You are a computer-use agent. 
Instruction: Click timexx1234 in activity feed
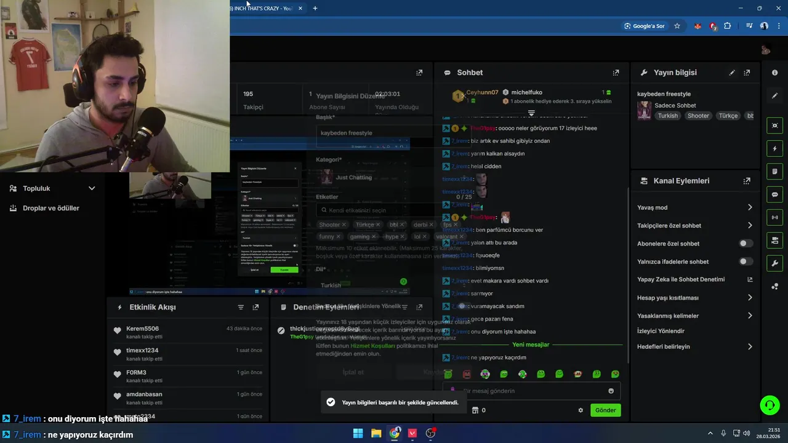pos(142,350)
